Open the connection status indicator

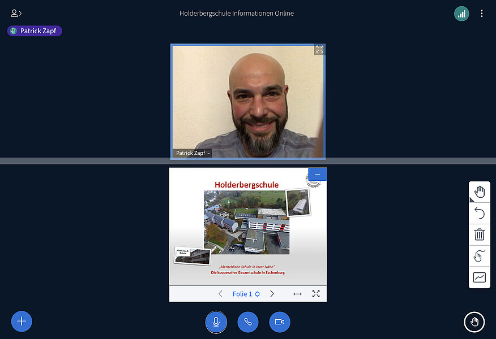click(461, 14)
